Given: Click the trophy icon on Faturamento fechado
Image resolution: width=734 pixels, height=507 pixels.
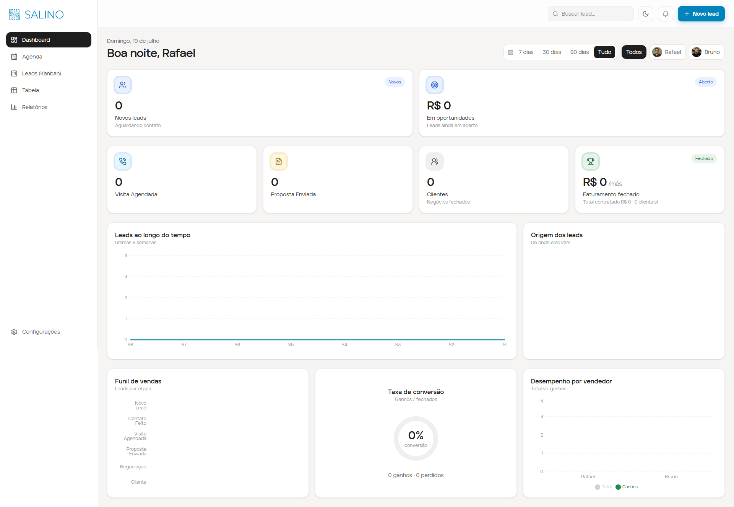Looking at the screenshot, I should pos(591,161).
